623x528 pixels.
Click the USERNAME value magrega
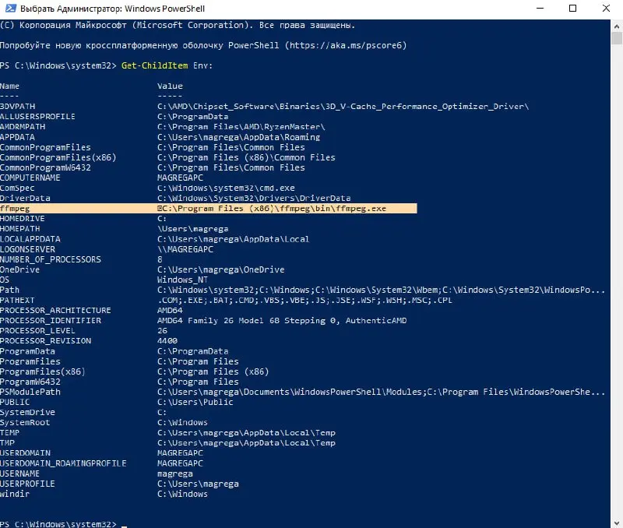pyautogui.click(x=174, y=473)
